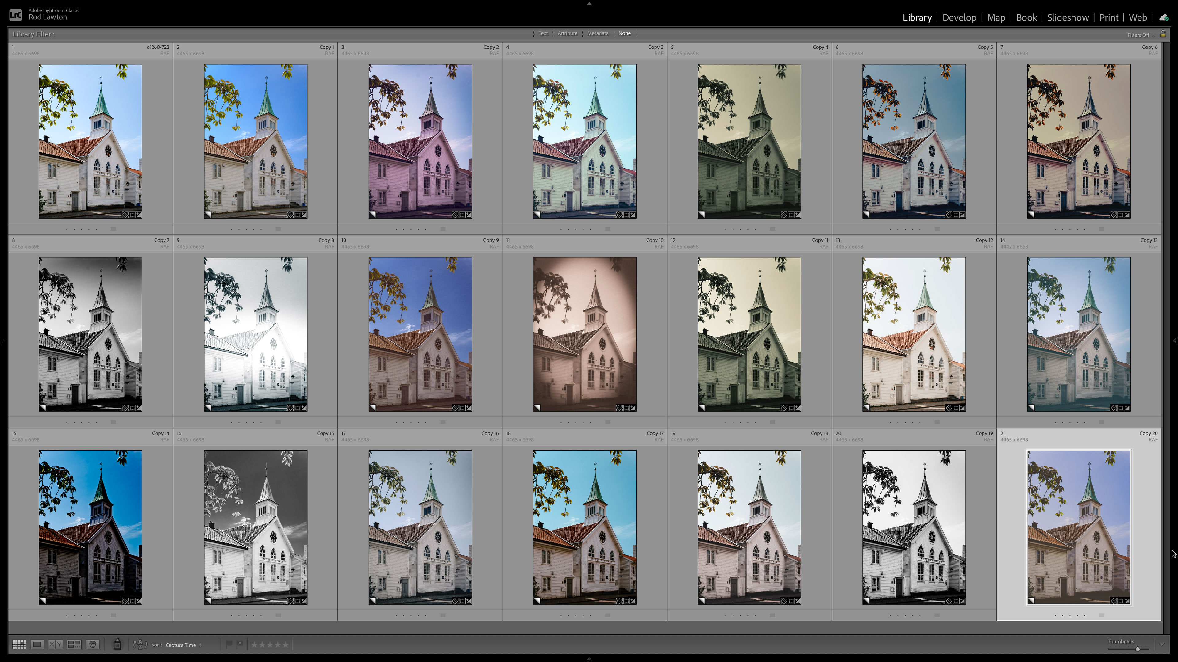Viewport: 1178px width, 662px height.
Task: Click the cloud sync status icon
Action: (x=1164, y=17)
